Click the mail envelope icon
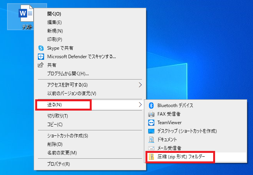Viewport: 253px width, 175px height. click(151, 148)
